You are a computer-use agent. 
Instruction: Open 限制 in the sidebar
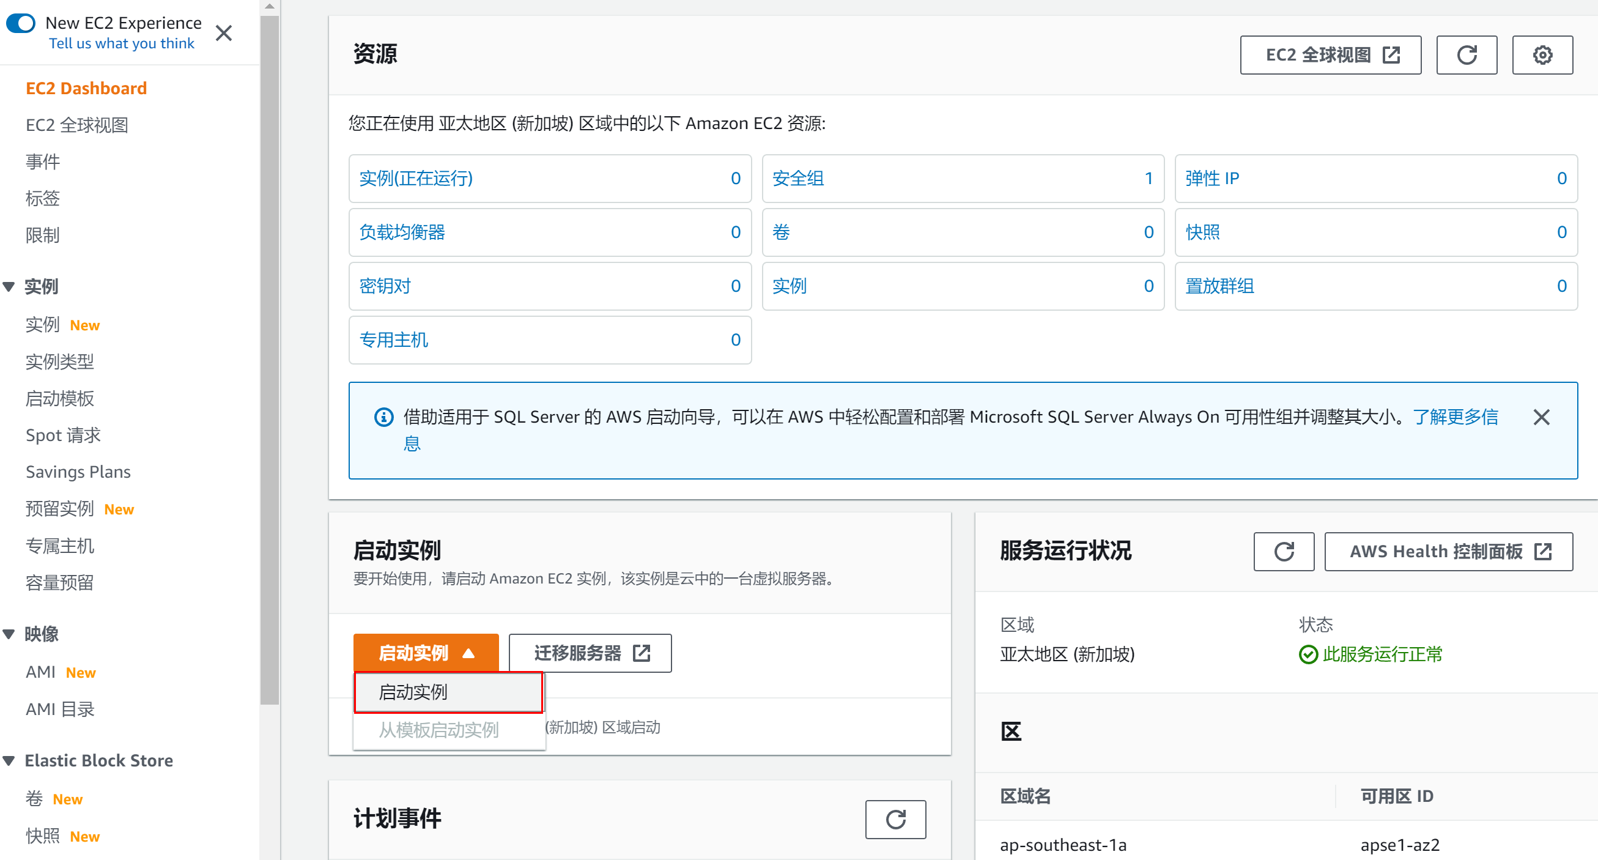point(43,235)
